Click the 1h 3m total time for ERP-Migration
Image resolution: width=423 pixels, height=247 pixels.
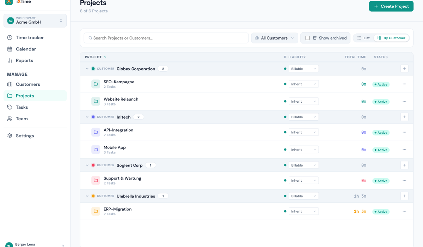pos(360,212)
